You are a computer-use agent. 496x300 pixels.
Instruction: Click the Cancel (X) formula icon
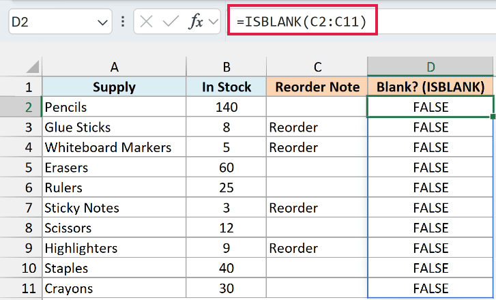146,22
